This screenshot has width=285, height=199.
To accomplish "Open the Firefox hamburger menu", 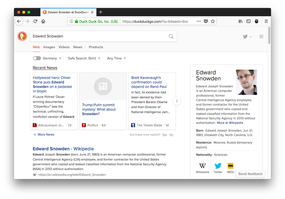I will [x=266, y=21].
